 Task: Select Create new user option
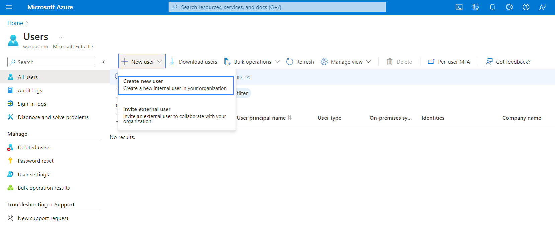pyautogui.click(x=176, y=85)
